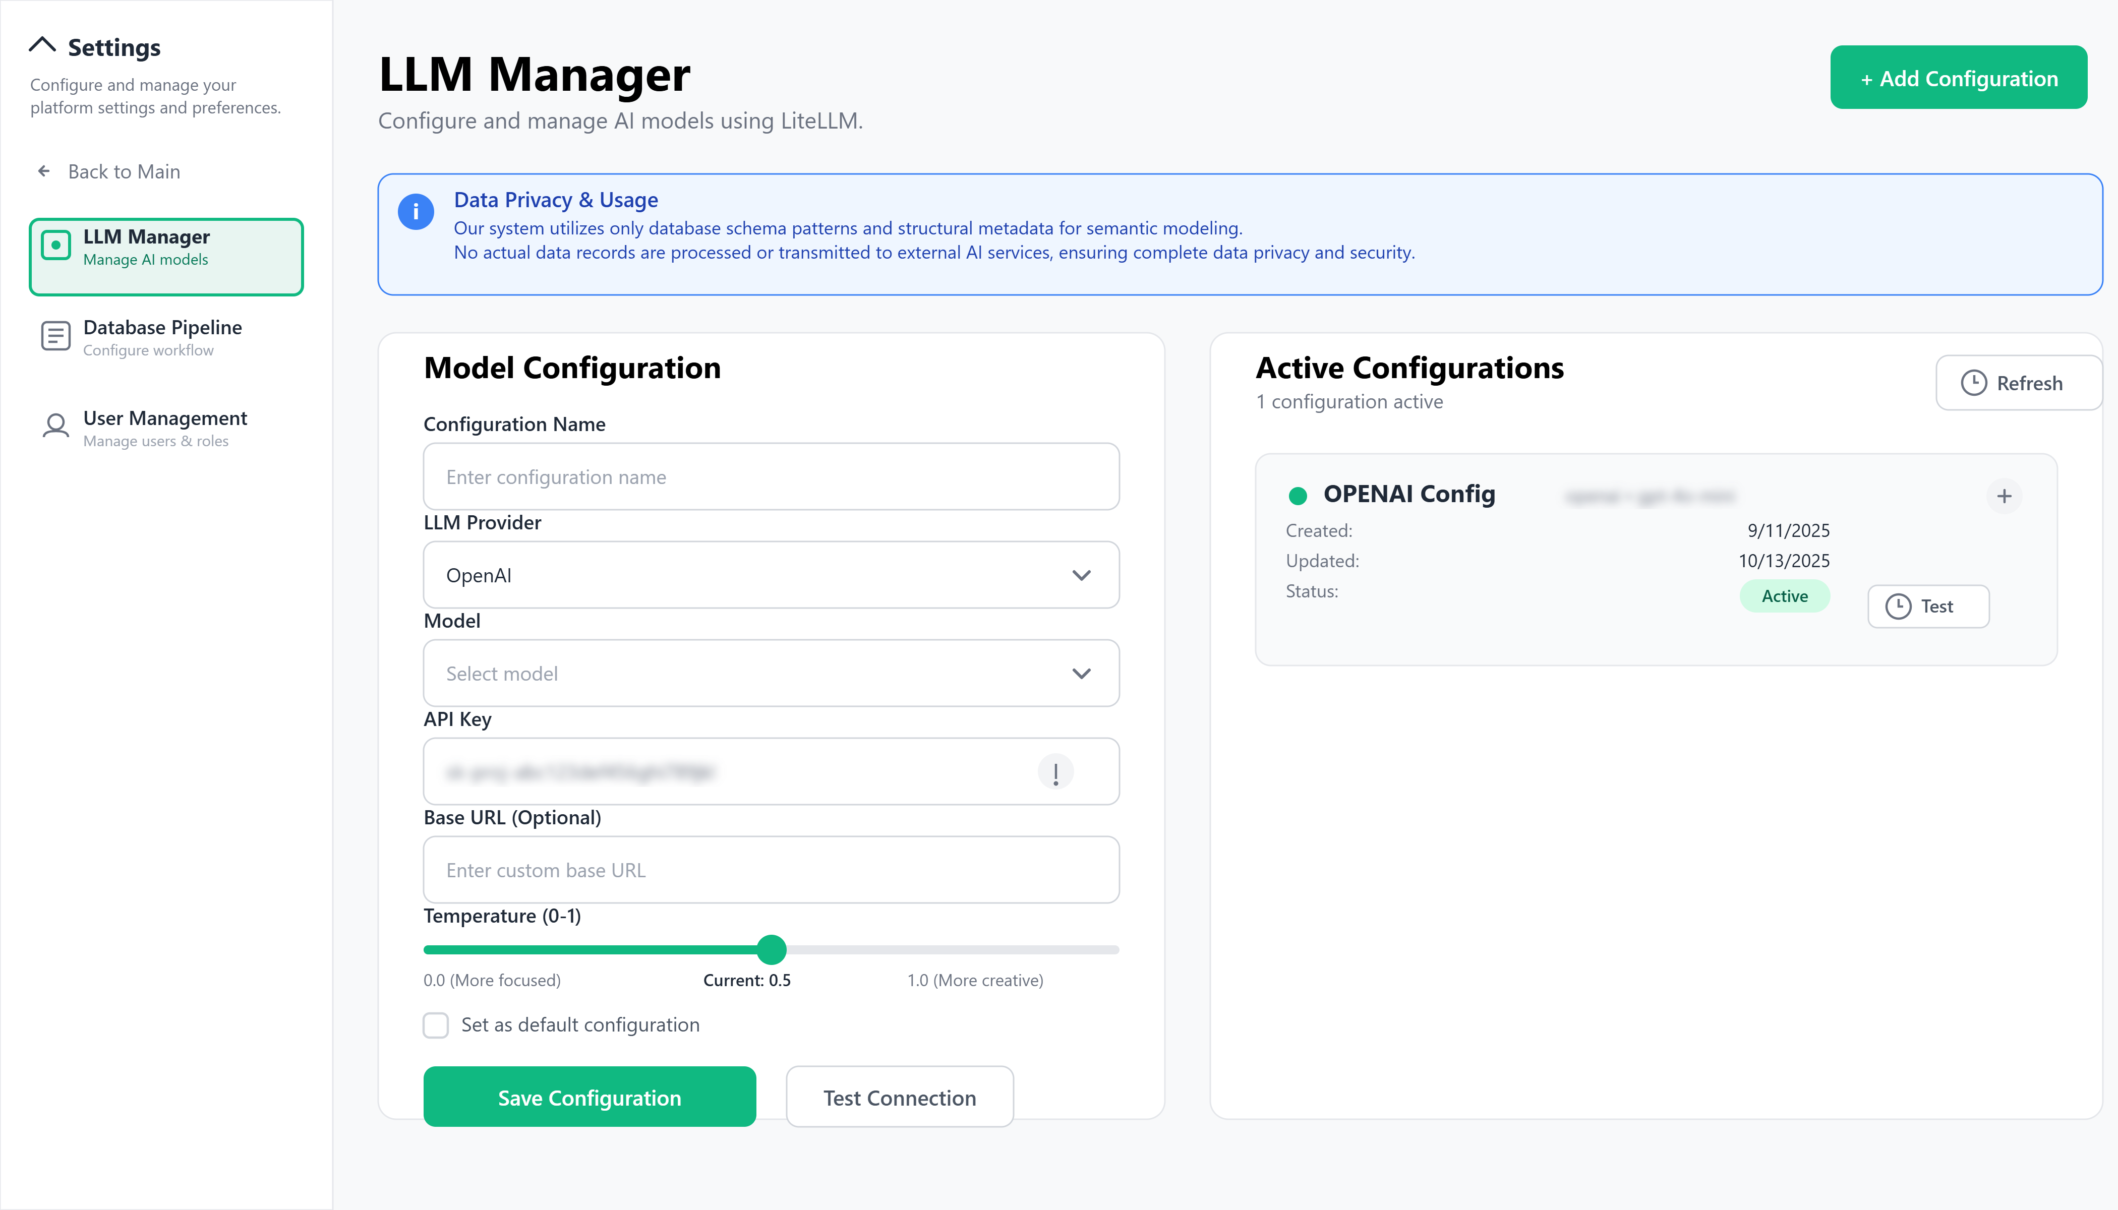Click the 0.0 (More focused) label
The height and width of the screenshot is (1210, 2118).
pos(492,980)
